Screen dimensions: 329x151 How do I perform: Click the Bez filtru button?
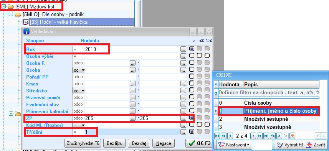pyautogui.click(x=114, y=143)
